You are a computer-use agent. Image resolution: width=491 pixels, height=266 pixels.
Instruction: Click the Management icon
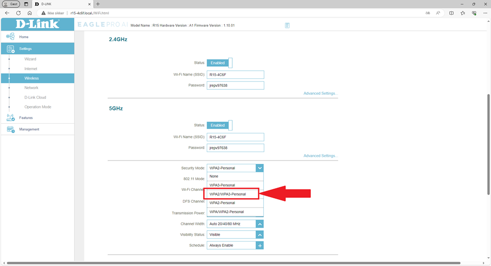click(x=11, y=129)
